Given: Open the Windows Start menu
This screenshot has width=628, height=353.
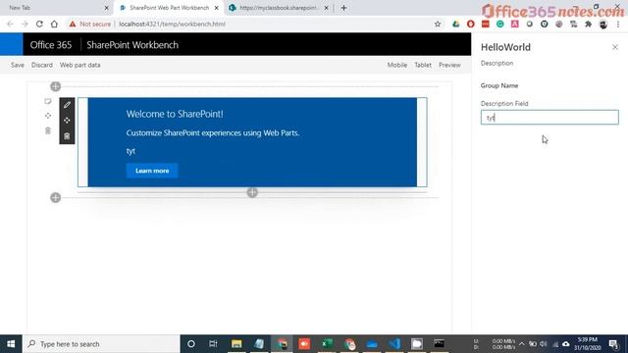Looking at the screenshot, I should (11, 344).
